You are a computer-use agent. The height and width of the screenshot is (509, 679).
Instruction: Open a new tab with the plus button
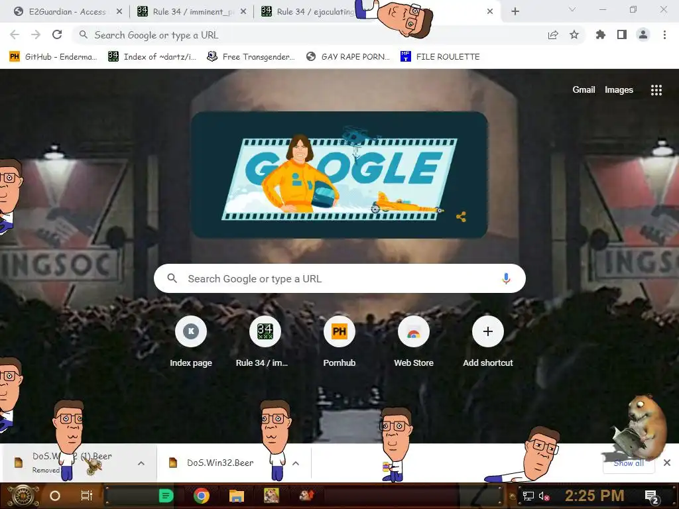coord(515,11)
